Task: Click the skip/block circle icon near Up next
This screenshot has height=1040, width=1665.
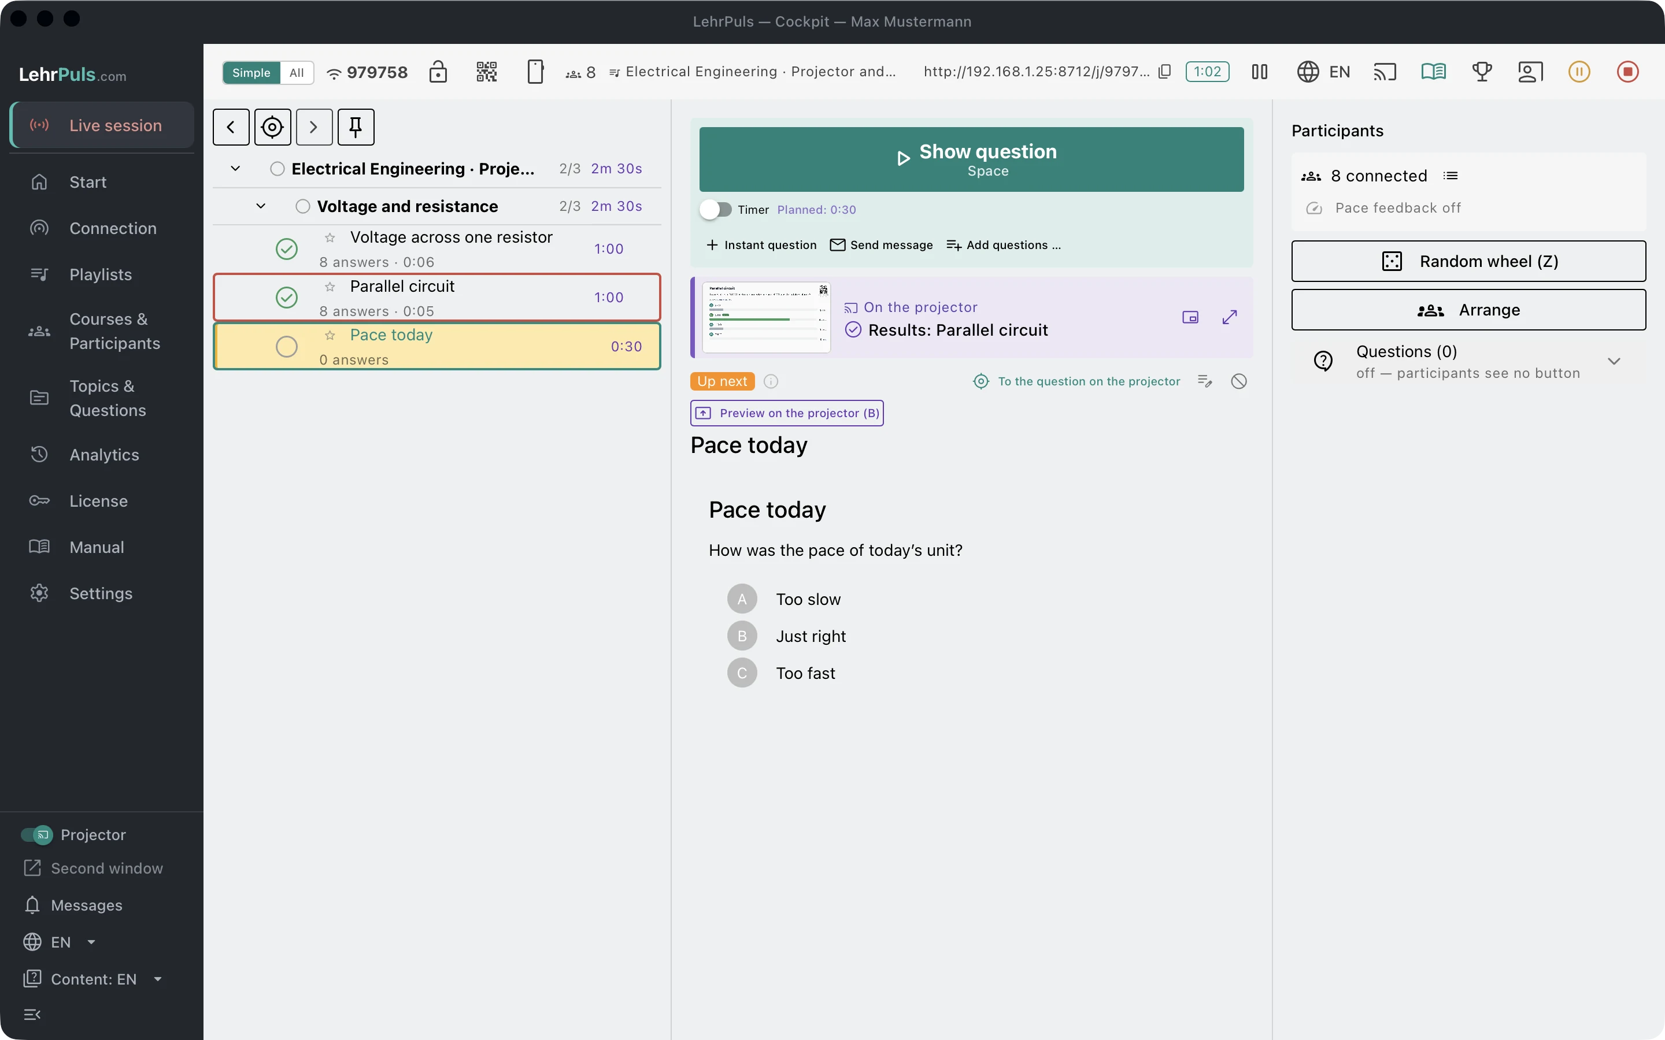Action: 1239,381
